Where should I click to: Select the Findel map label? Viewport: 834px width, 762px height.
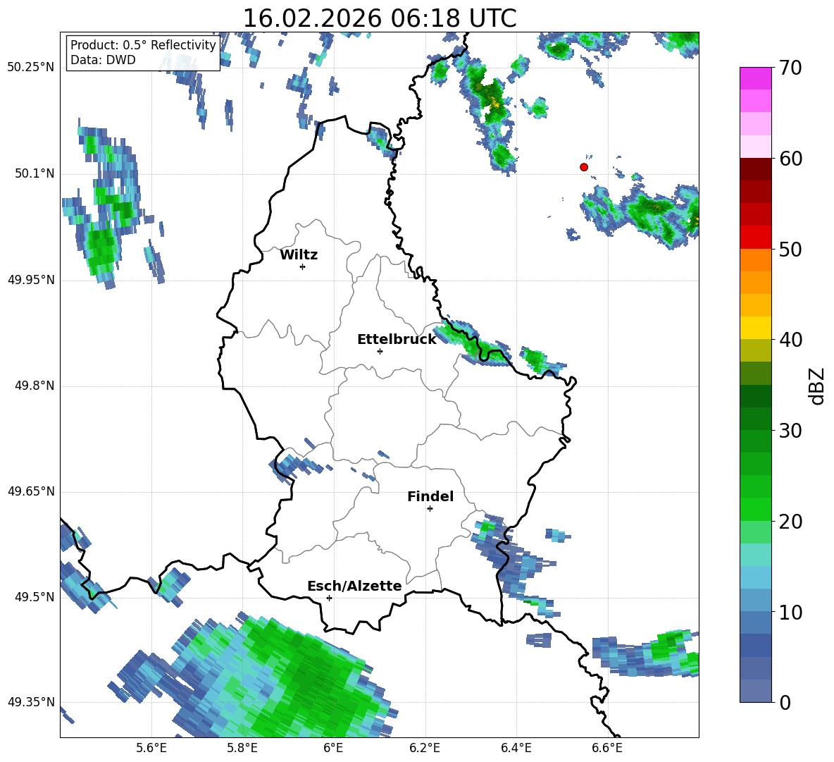[430, 496]
